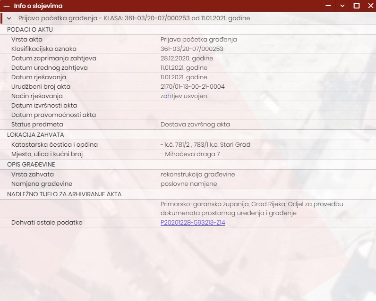Maximize the Info o slojevima window
Screen dimensions: 376x301
[x=357, y=6]
